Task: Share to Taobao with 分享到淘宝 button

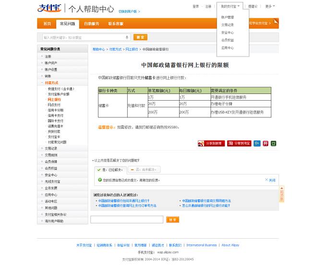Action: tap(239, 143)
